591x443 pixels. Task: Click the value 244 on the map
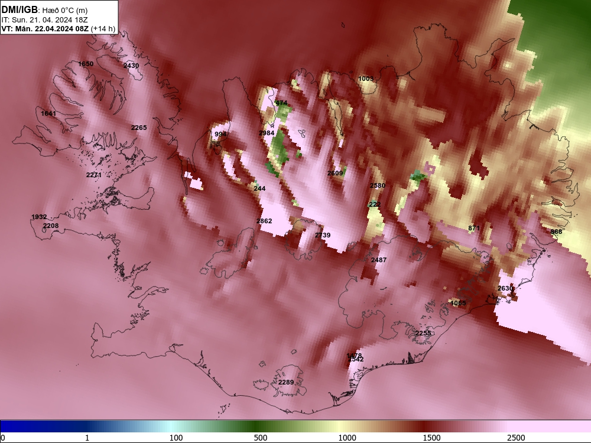pyautogui.click(x=259, y=188)
